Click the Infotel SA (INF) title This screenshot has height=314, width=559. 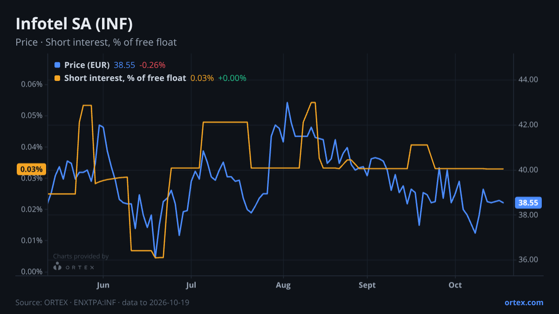click(x=75, y=23)
